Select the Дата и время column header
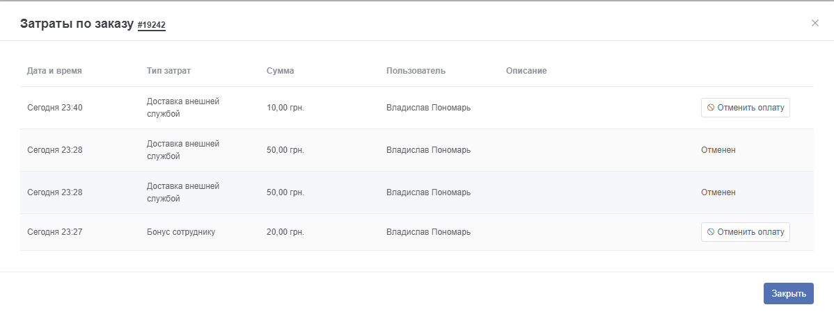This screenshot has height=314, width=834. [x=54, y=71]
